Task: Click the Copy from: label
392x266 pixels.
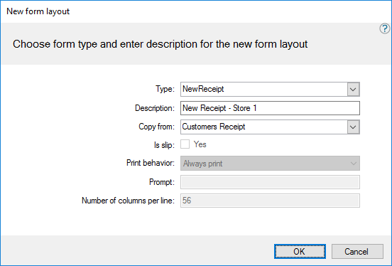Action: [156, 127]
